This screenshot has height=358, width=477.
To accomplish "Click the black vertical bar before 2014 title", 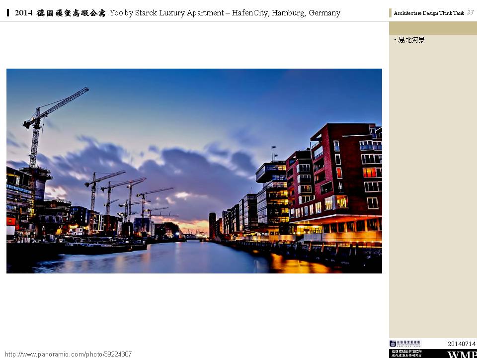I will point(8,13).
